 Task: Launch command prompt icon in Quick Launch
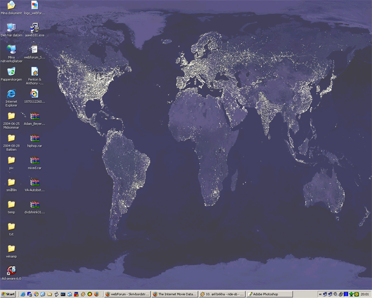63,294
